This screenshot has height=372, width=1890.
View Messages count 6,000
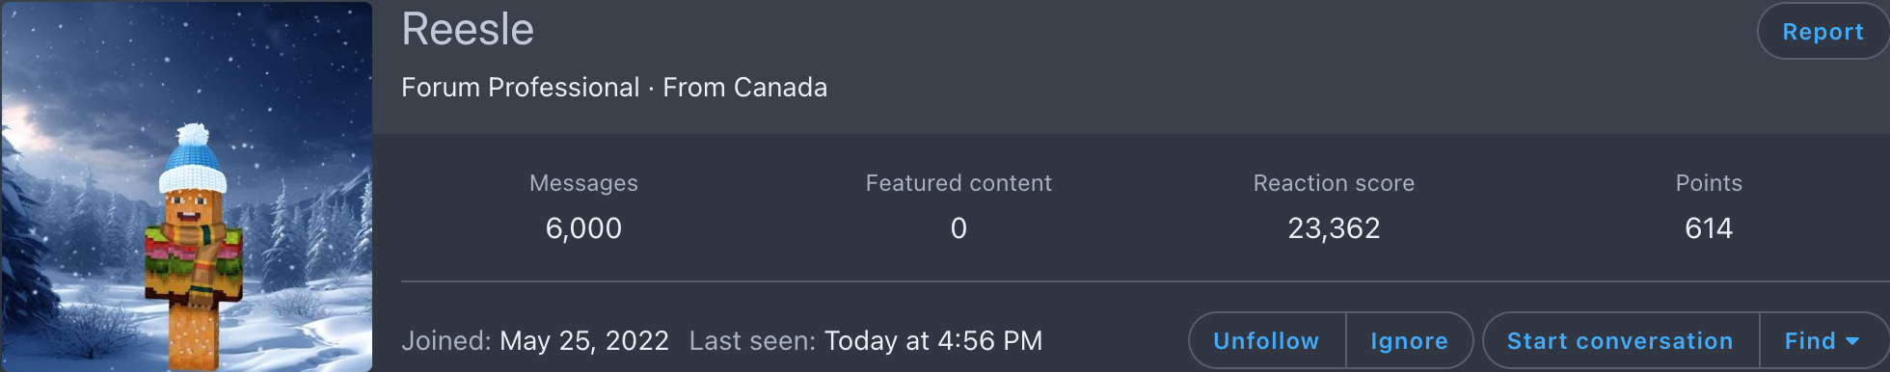583,228
